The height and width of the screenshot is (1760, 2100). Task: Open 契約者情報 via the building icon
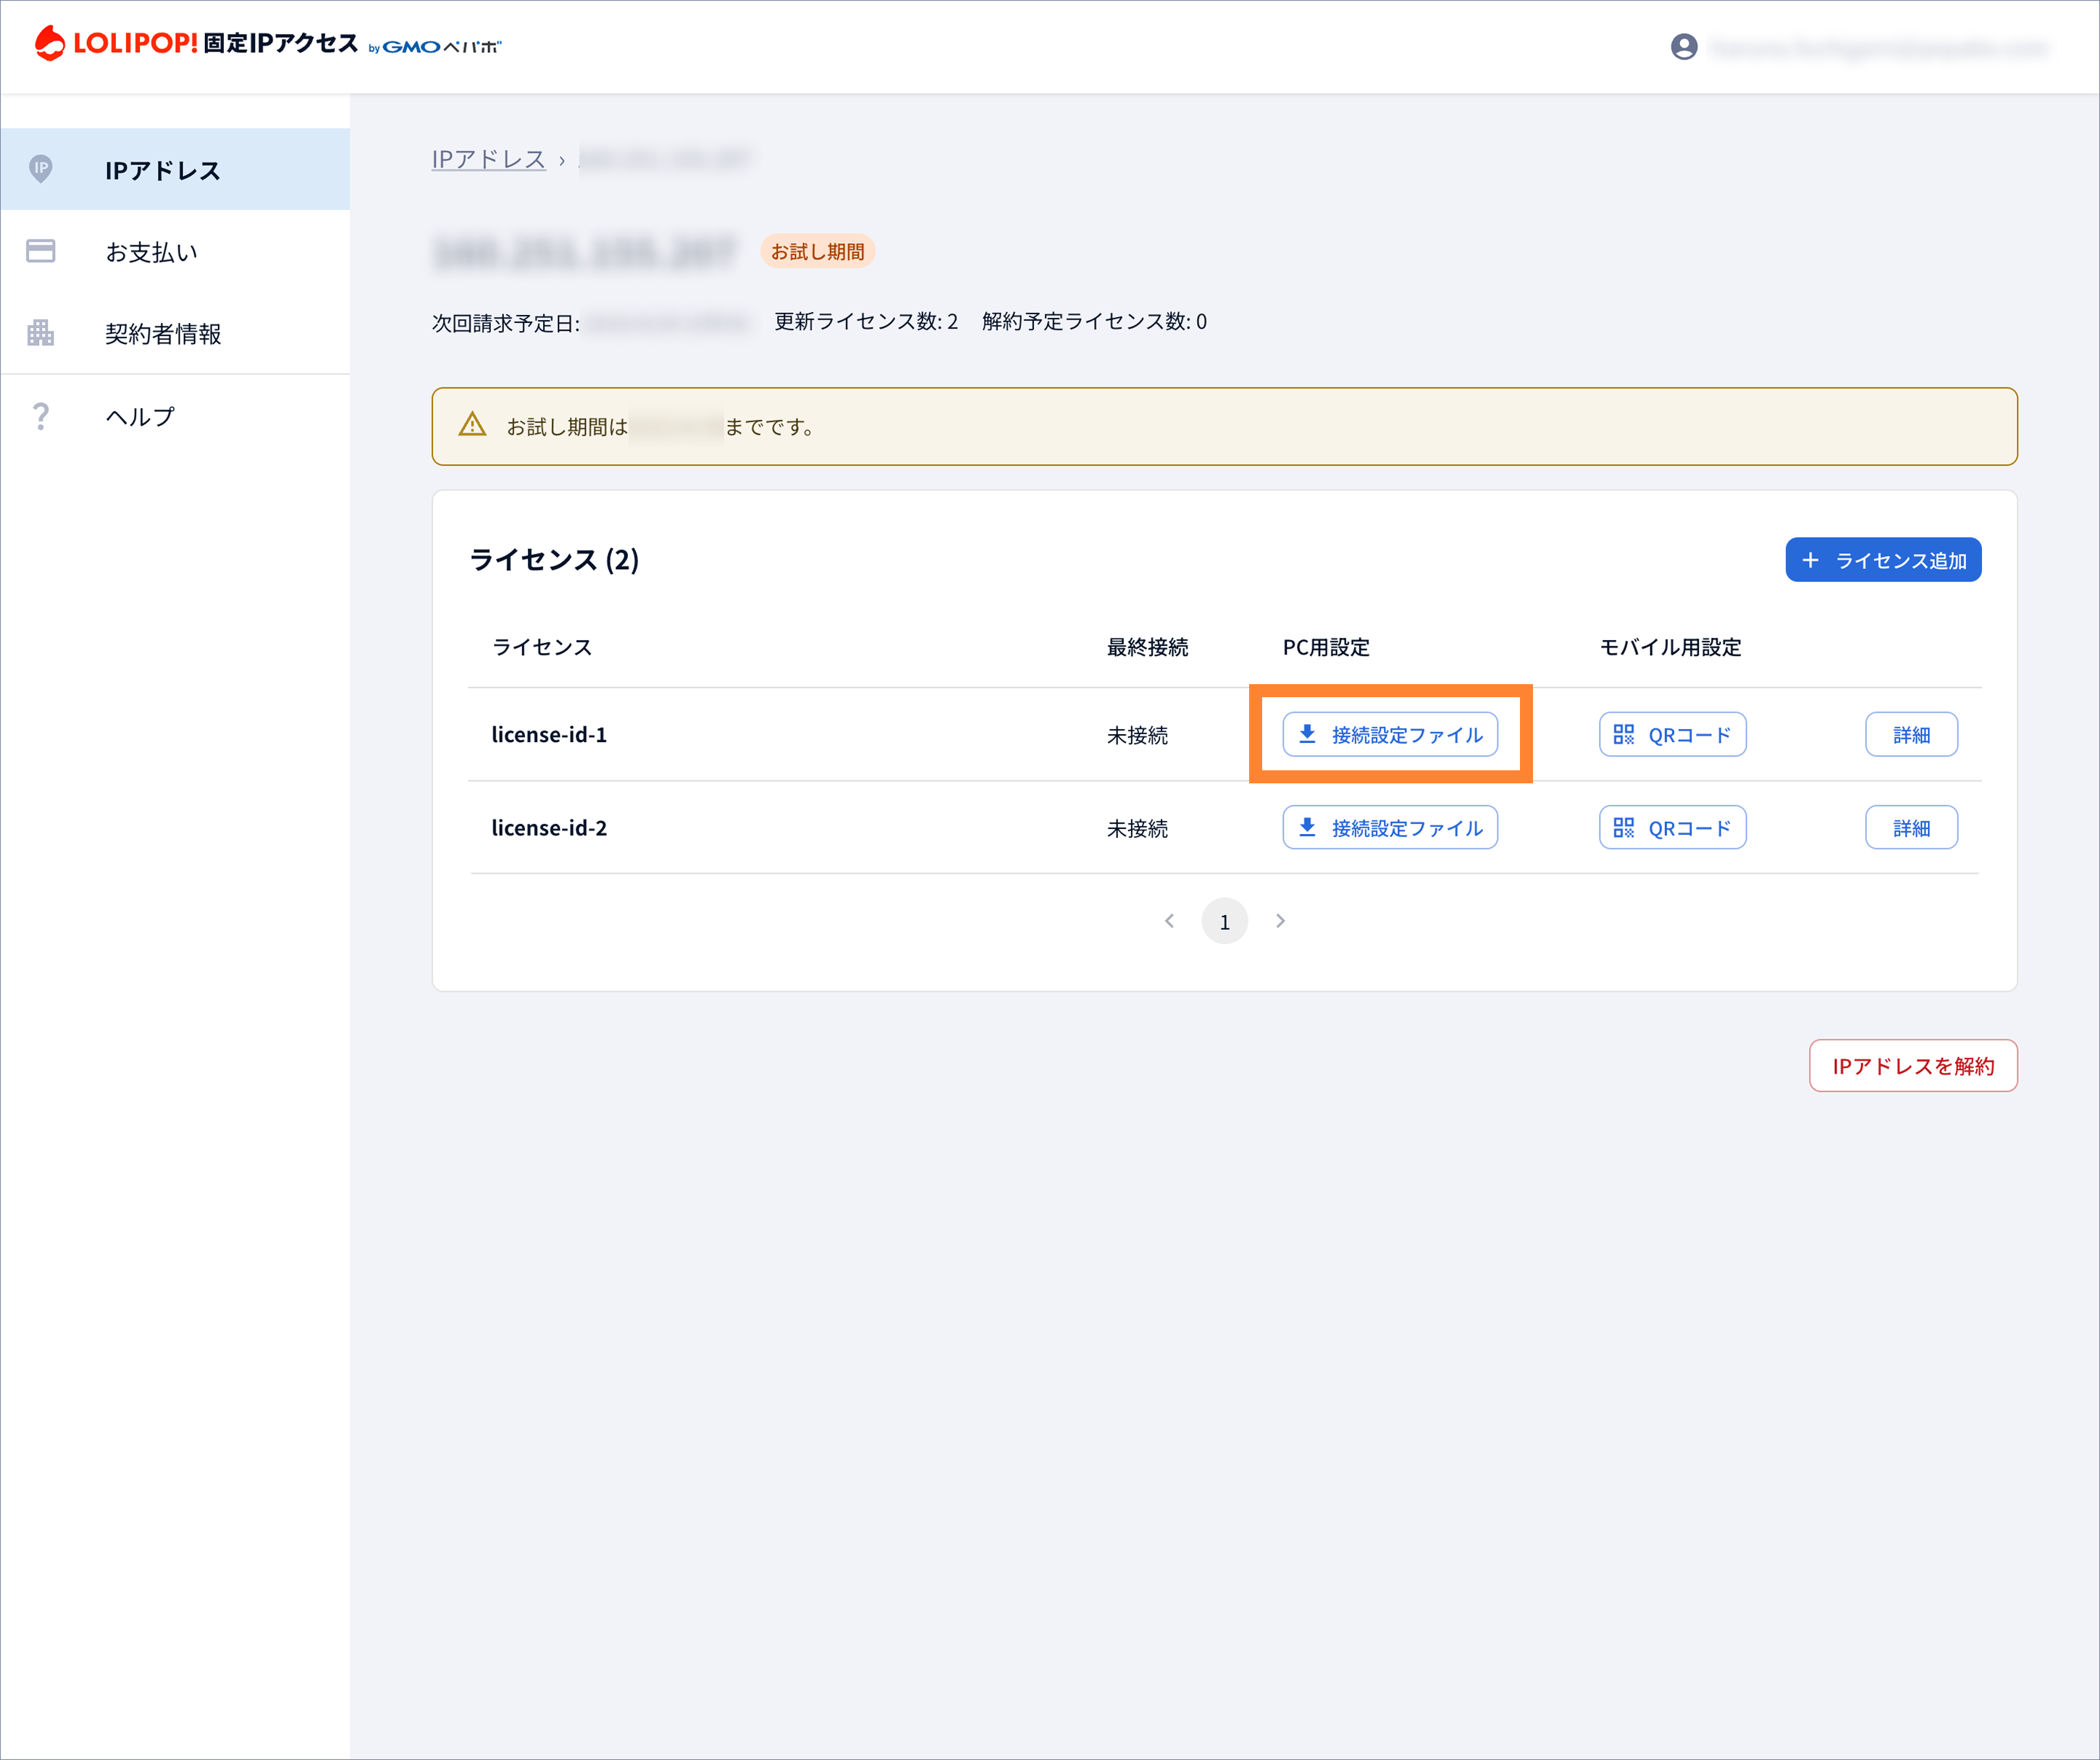coord(41,334)
